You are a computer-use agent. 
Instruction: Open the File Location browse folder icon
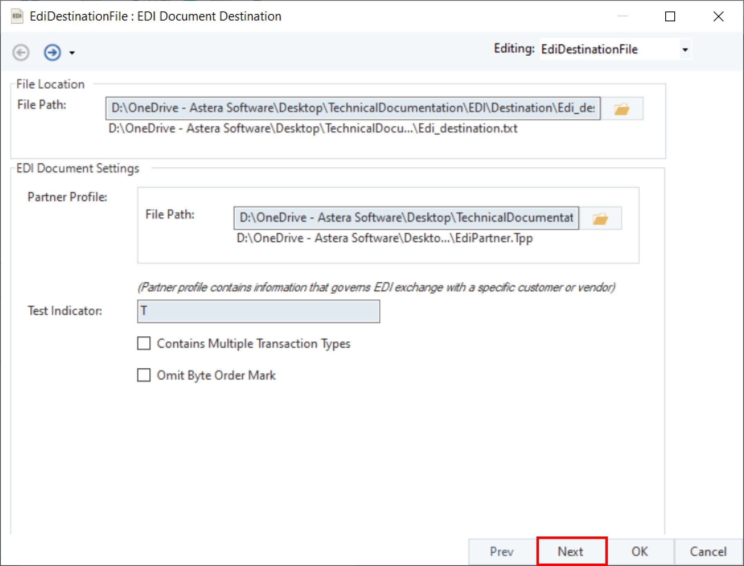(622, 109)
